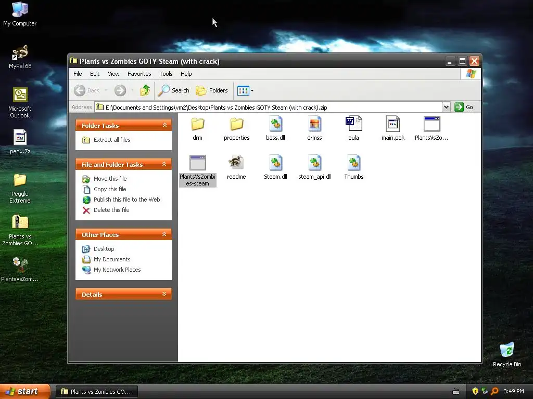Collapse the File and Folder Tasks panel

coord(164,164)
